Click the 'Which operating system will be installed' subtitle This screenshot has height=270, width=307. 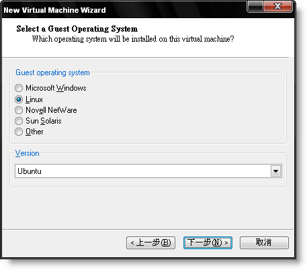[x=133, y=39]
